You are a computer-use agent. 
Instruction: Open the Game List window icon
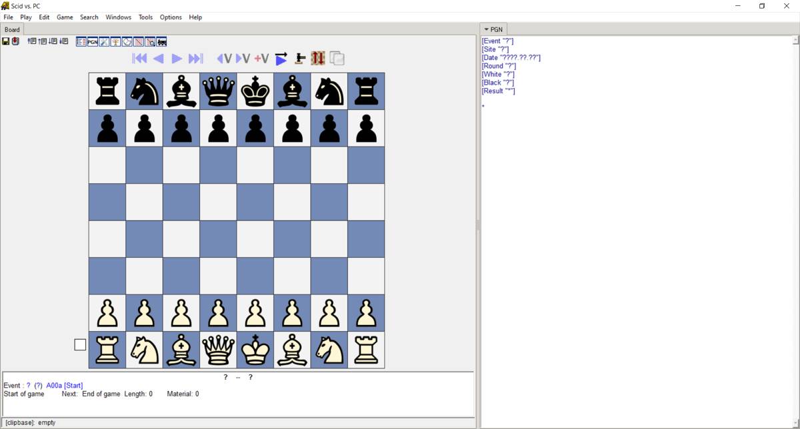[81, 41]
